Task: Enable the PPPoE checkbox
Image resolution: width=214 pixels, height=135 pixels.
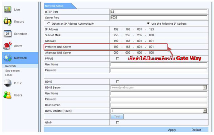Action: point(117,58)
